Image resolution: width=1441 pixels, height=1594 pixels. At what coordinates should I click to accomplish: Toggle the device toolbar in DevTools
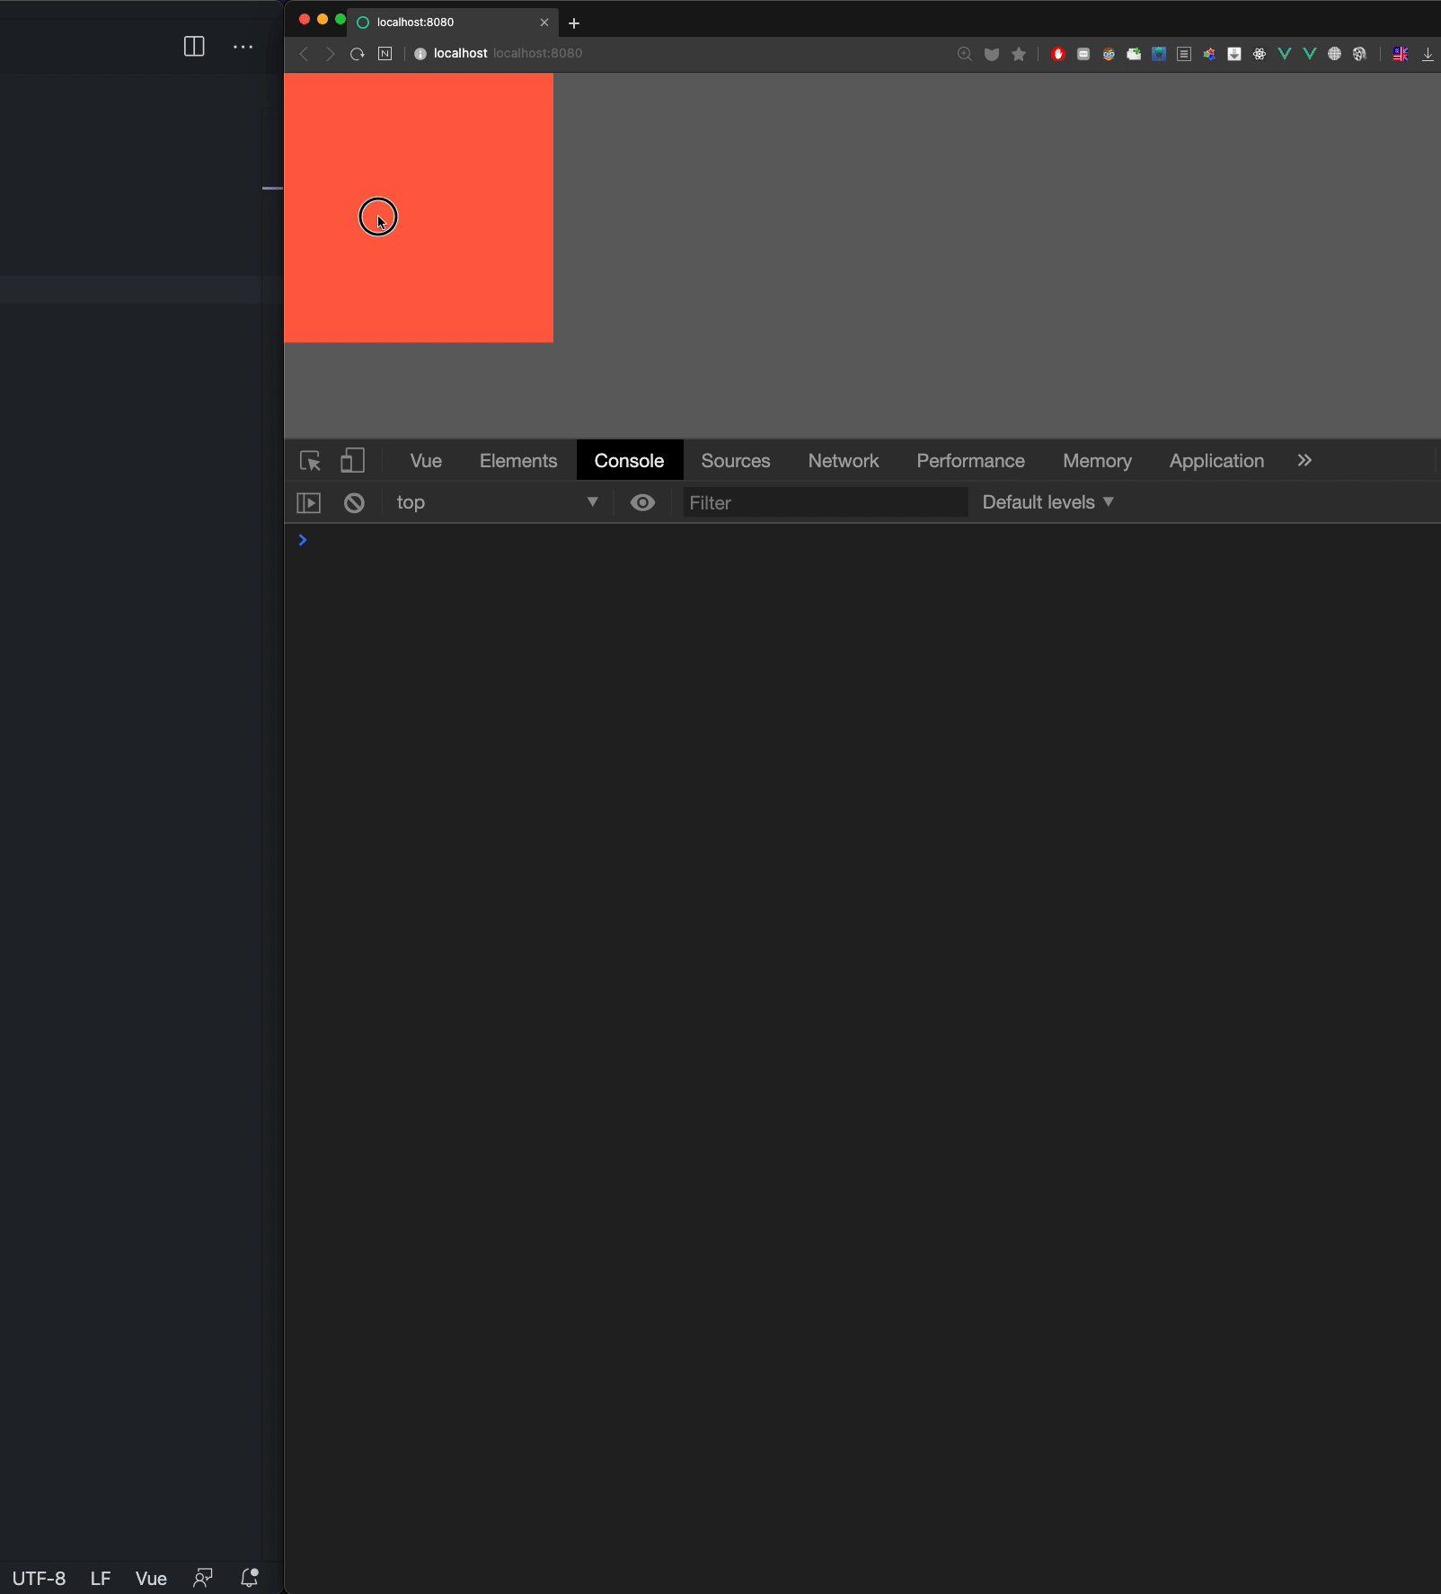[x=352, y=461]
